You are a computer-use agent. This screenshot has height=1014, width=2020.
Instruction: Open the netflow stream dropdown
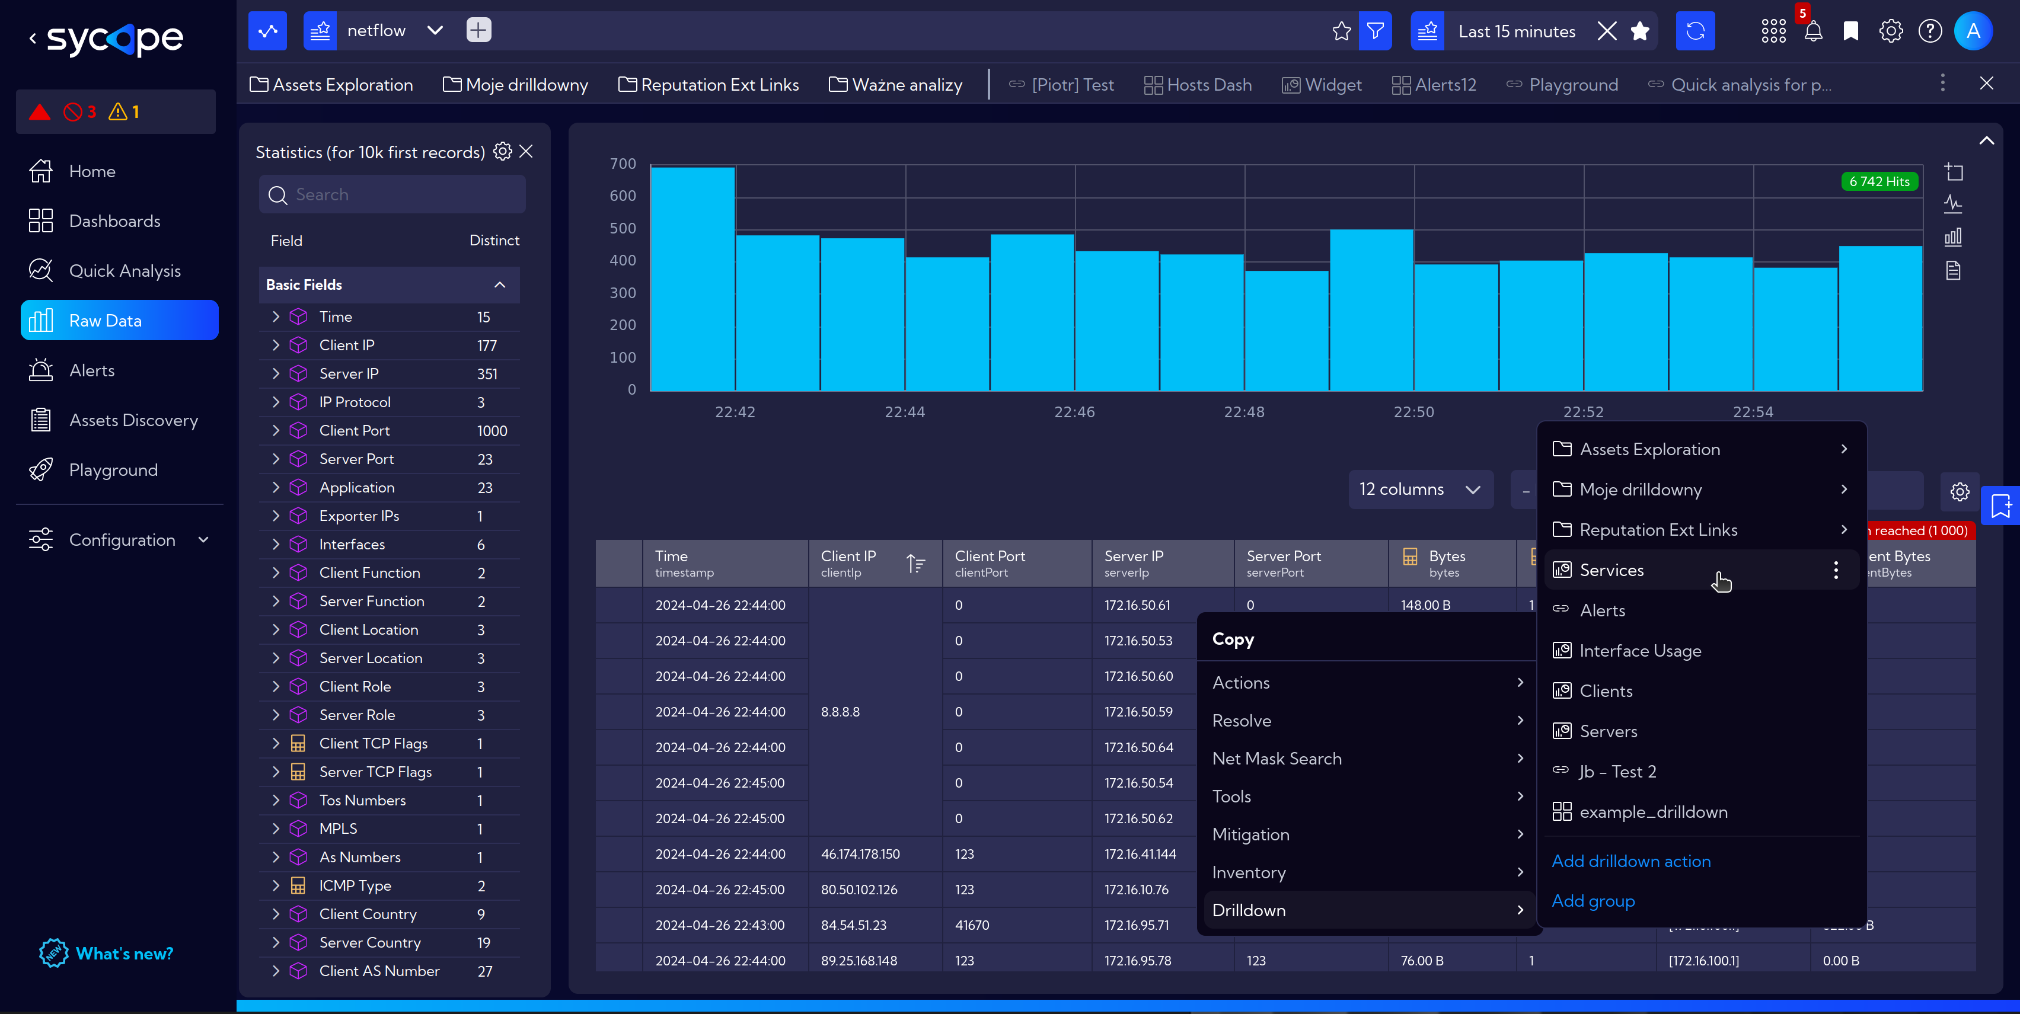tap(435, 31)
